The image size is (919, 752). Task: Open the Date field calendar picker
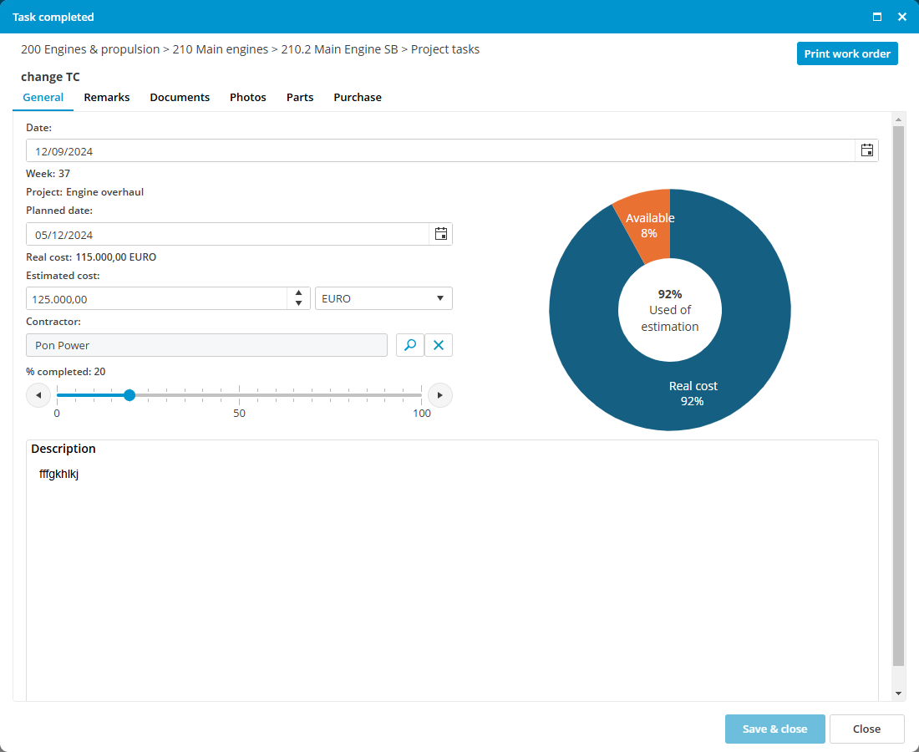(867, 150)
